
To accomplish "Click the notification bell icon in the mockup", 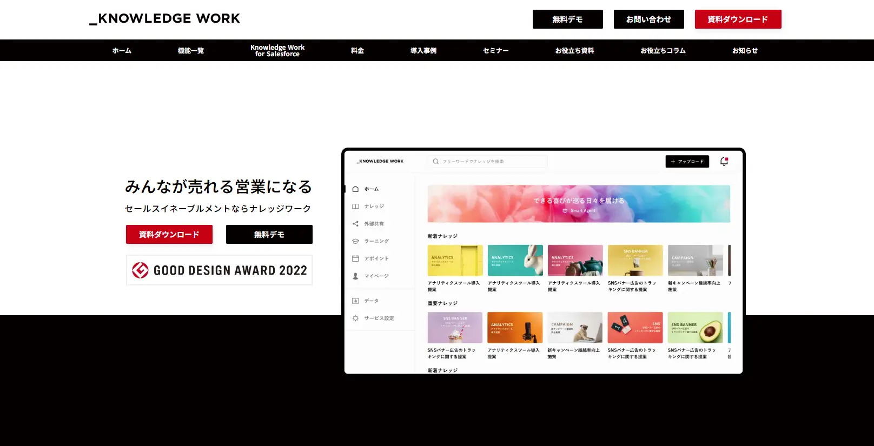I will 724,161.
